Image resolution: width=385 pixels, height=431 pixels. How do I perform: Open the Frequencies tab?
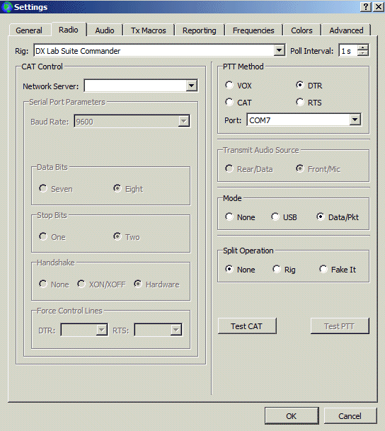click(x=253, y=30)
